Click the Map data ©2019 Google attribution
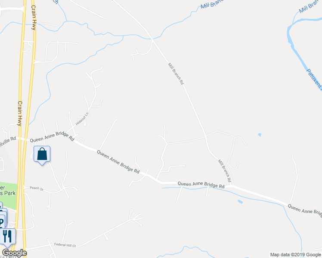Viewport: 322px width, 258px height. (296, 255)
